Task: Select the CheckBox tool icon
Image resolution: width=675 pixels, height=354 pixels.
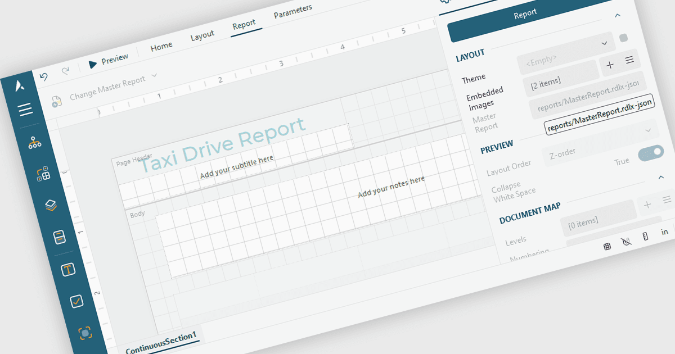Action: (x=76, y=301)
